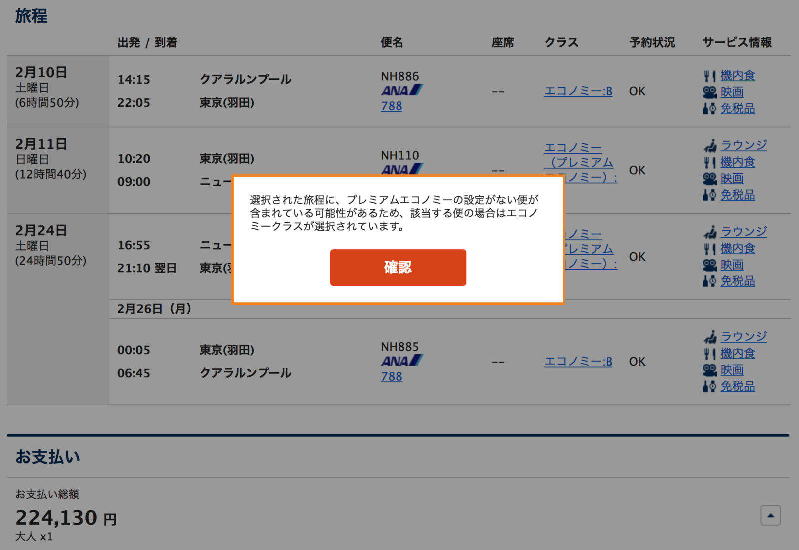Click the duty-free bottle icon for NH110

tap(709, 195)
